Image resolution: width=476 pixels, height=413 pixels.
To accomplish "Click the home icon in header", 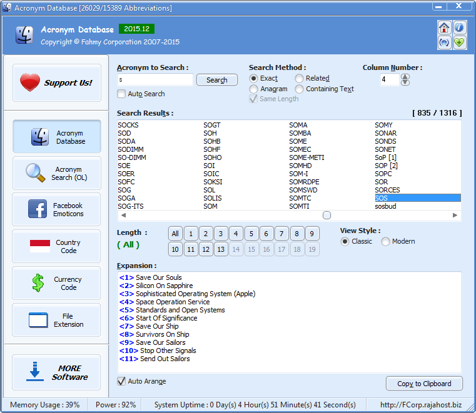I will 444,28.
